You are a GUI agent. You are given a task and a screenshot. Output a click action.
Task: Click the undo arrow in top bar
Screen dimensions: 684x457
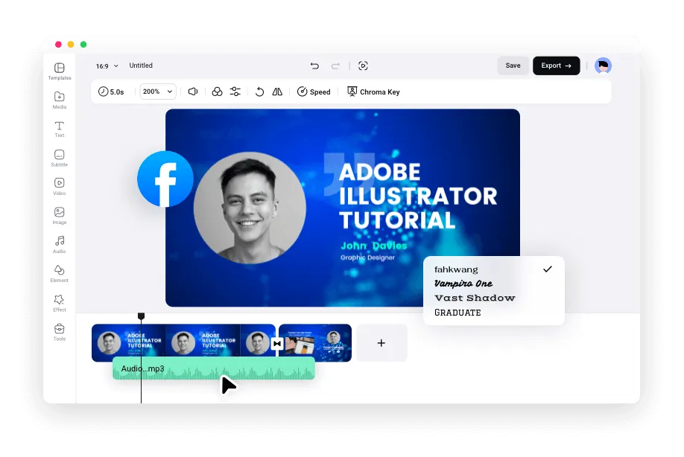click(314, 65)
